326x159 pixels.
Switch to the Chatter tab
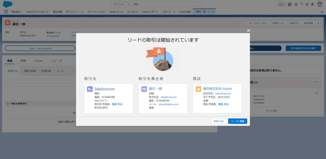38,61
